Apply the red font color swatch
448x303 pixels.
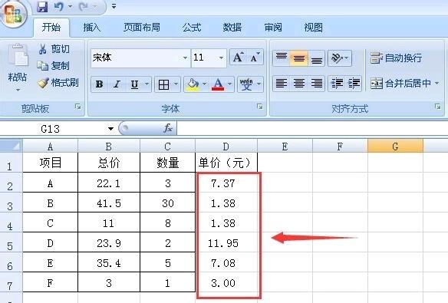[x=218, y=84]
